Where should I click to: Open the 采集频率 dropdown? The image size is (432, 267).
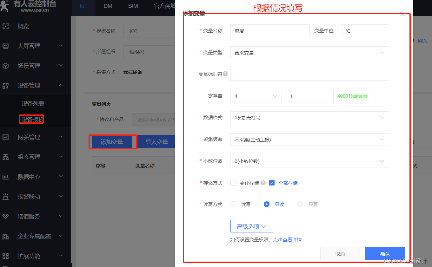[x=309, y=140]
